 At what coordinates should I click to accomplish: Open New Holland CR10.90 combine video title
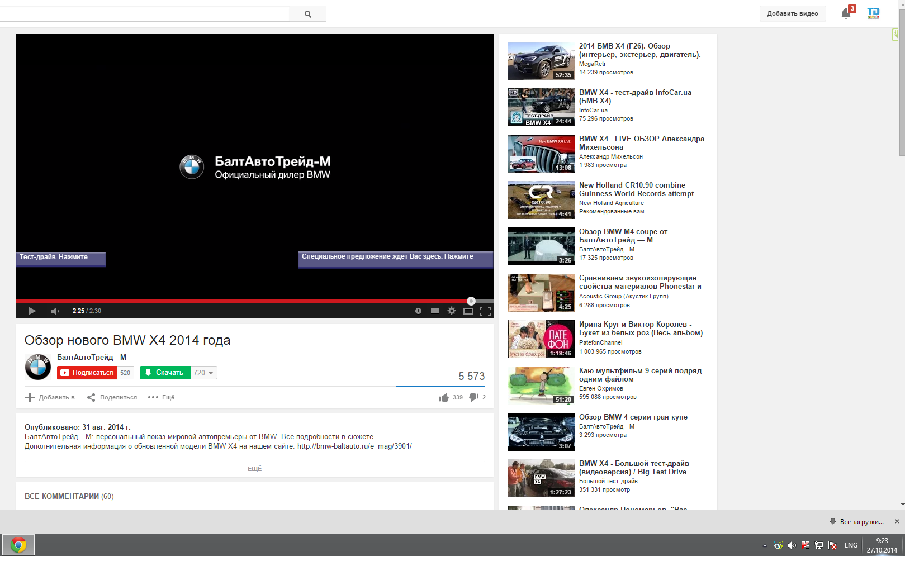[637, 189]
